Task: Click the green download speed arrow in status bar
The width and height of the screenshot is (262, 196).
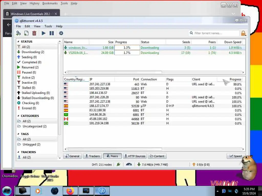Action: pyautogui.click(x=139, y=165)
